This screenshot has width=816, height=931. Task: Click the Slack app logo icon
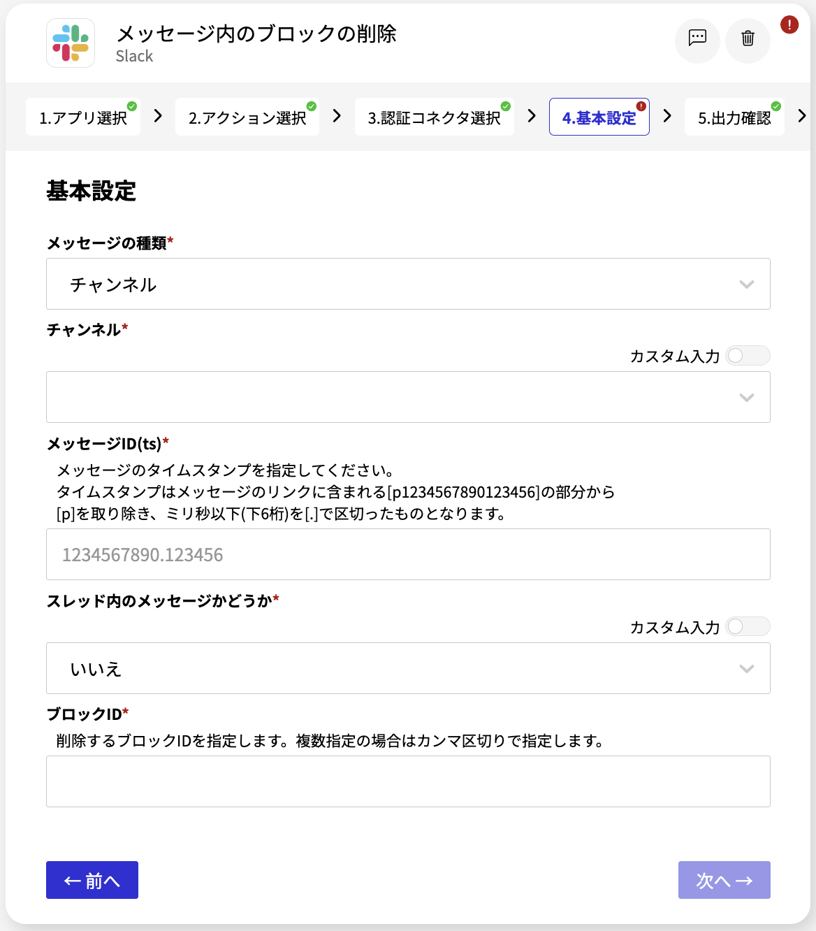(x=71, y=43)
